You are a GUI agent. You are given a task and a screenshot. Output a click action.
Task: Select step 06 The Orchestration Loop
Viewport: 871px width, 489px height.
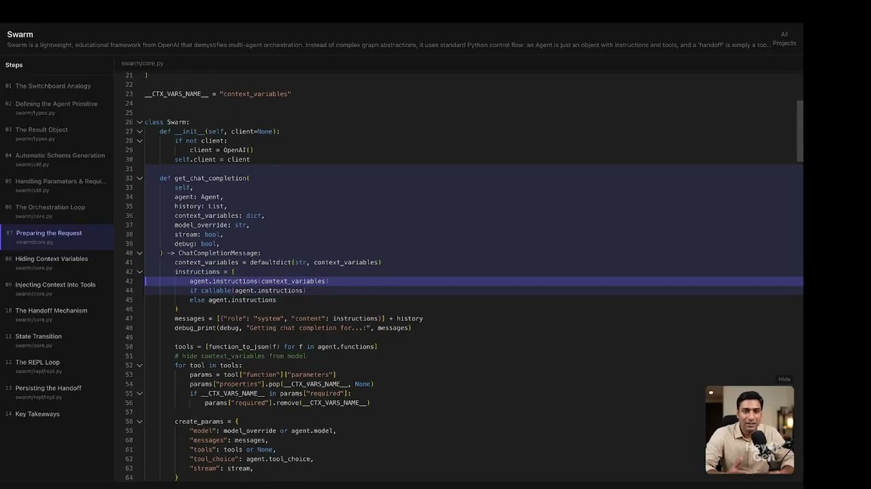[56, 211]
